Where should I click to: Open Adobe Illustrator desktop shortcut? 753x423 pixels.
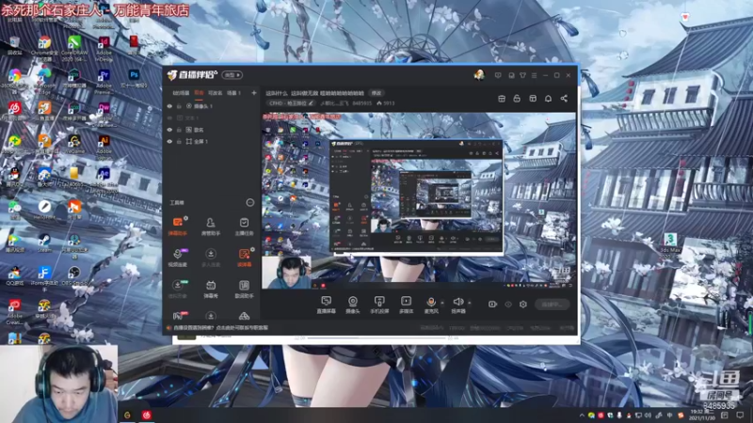tap(104, 147)
